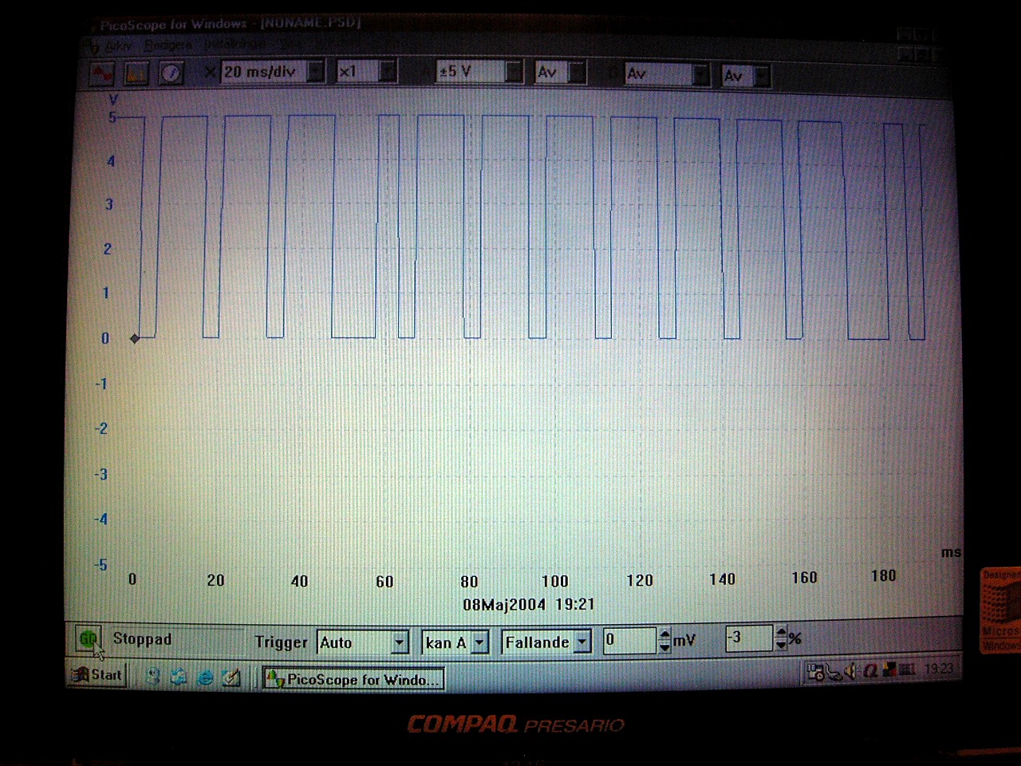Click the volume speaker tray icon
The image size is (1021, 766).
[x=851, y=672]
